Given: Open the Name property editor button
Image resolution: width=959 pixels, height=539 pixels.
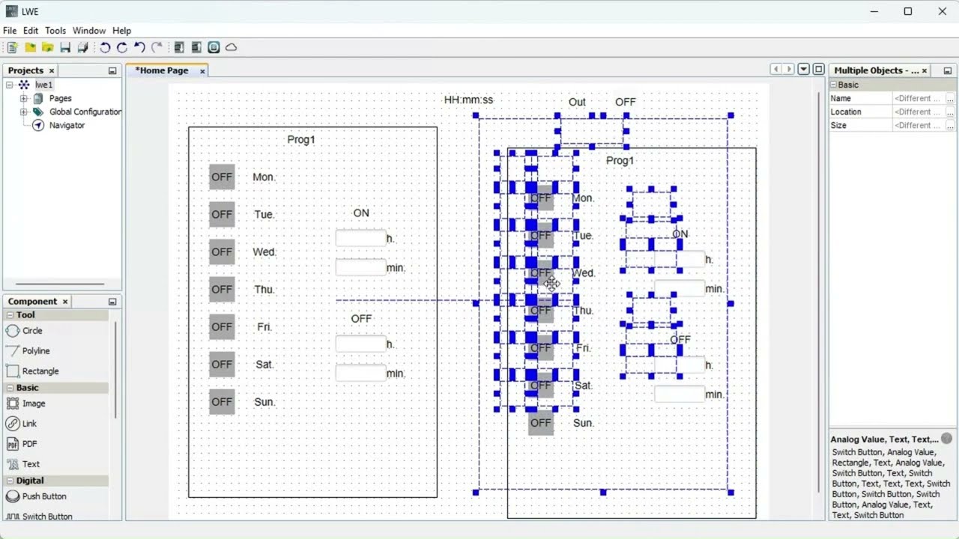Looking at the screenshot, I should tap(950, 98).
